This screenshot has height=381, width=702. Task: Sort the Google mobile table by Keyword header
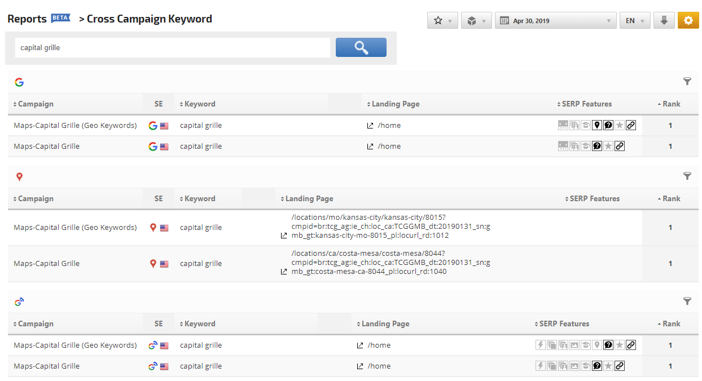point(198,324)
